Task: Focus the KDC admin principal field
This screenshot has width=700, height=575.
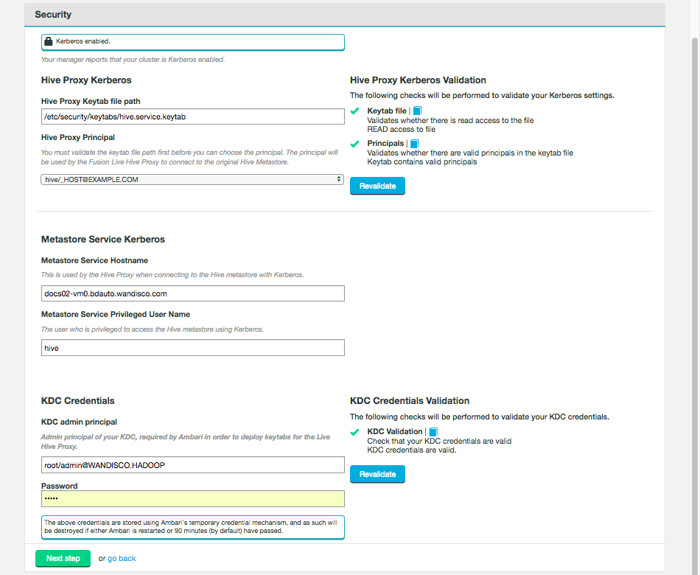Action: click(x=193, y=464)
